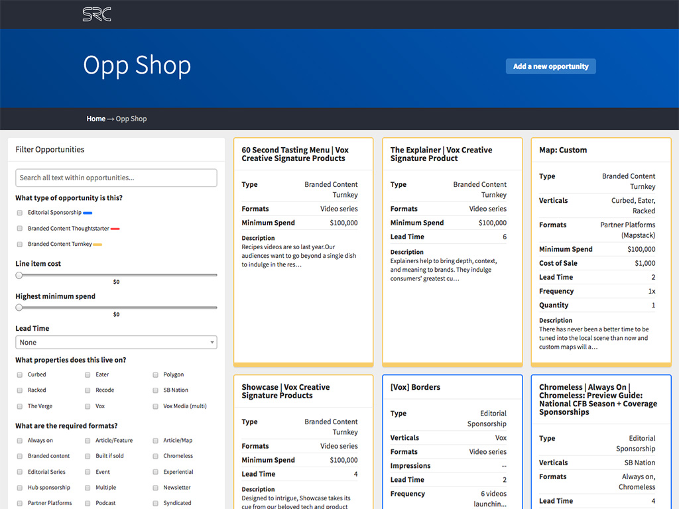This screenshot has height=509, width=679.
Task: Open Chromeless Always On opportunity title
Action: click(598, 400)
